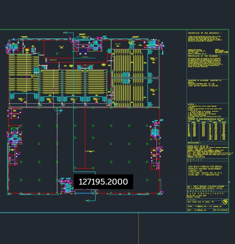Click the section arrow marker at top of plan
Image resolution: width=235 pixels, height=244 pixels.
point(65,33)
